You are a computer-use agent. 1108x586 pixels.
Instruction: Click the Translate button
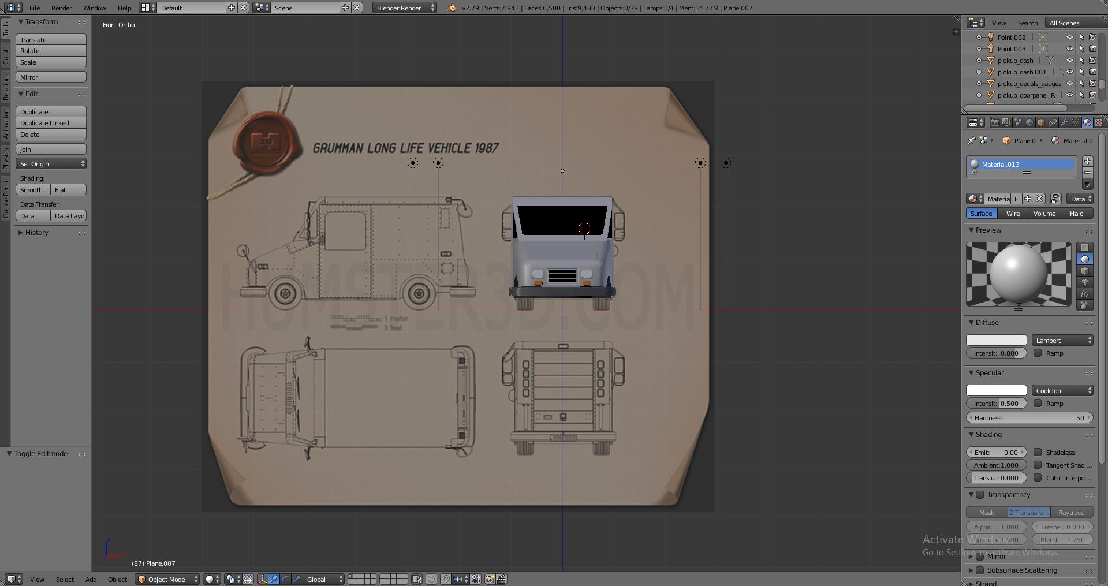(51, 39)
